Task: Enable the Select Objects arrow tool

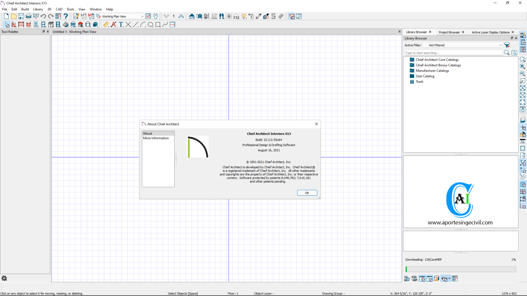Action: (6, 24)
